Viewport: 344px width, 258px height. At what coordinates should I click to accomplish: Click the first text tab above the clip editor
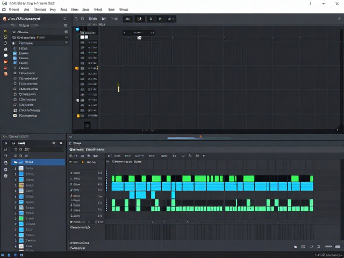click(x=76, y=149)
